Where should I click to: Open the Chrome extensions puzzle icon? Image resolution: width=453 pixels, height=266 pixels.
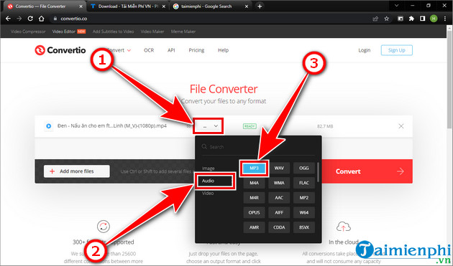[x=411, y=19]
